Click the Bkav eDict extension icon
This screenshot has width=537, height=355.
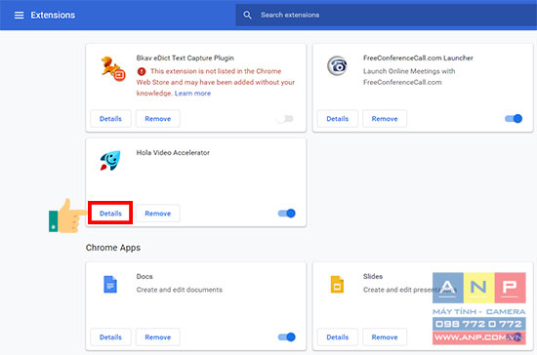click(x=113, y=68)
